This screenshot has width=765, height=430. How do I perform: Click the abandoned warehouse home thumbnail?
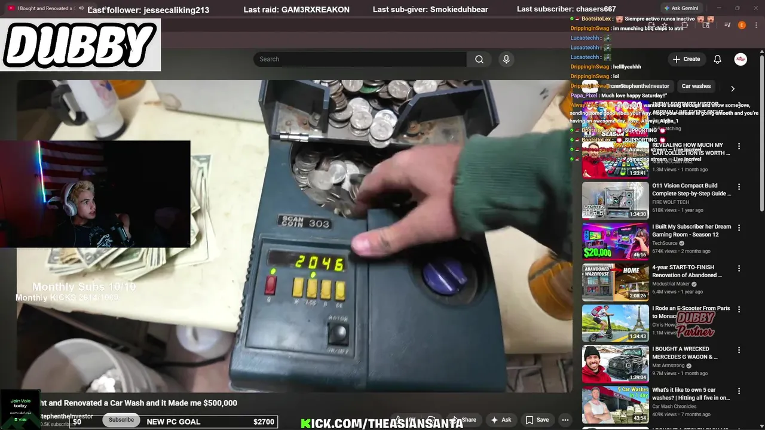[x=615, y=282]
